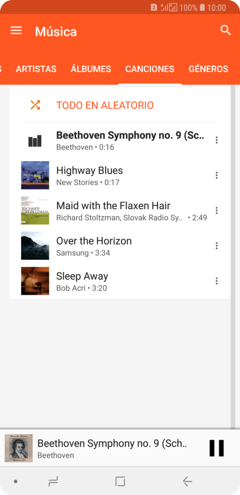Screen dimensions: 240x495
Task: Play the song Highway Blues
Action: (x=120, y=175)
